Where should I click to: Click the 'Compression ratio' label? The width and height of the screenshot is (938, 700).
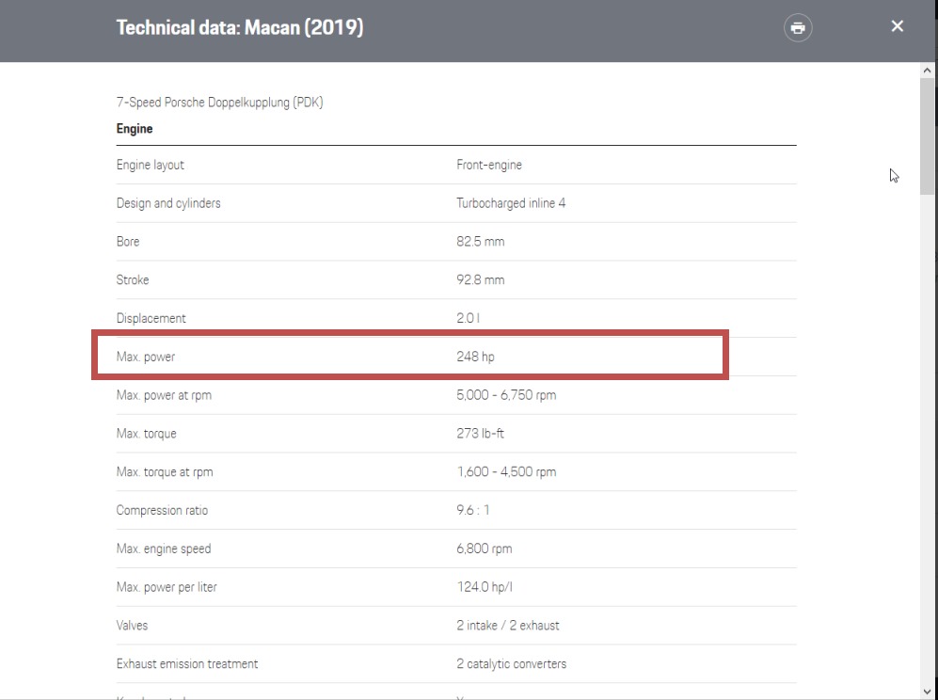click(162, 510)
